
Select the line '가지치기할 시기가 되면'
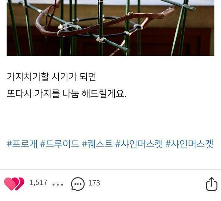click(x=51, y=77)
